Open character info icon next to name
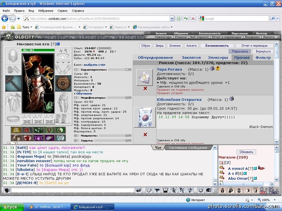Viewport: 282px width, 211px height. click(58, 44)
